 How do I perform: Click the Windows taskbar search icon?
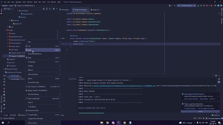[x=8, y=123]
